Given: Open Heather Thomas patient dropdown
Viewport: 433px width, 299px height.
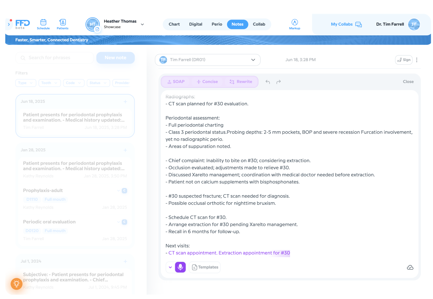Looking at the screenshot, I should click(x=142, y=24).
